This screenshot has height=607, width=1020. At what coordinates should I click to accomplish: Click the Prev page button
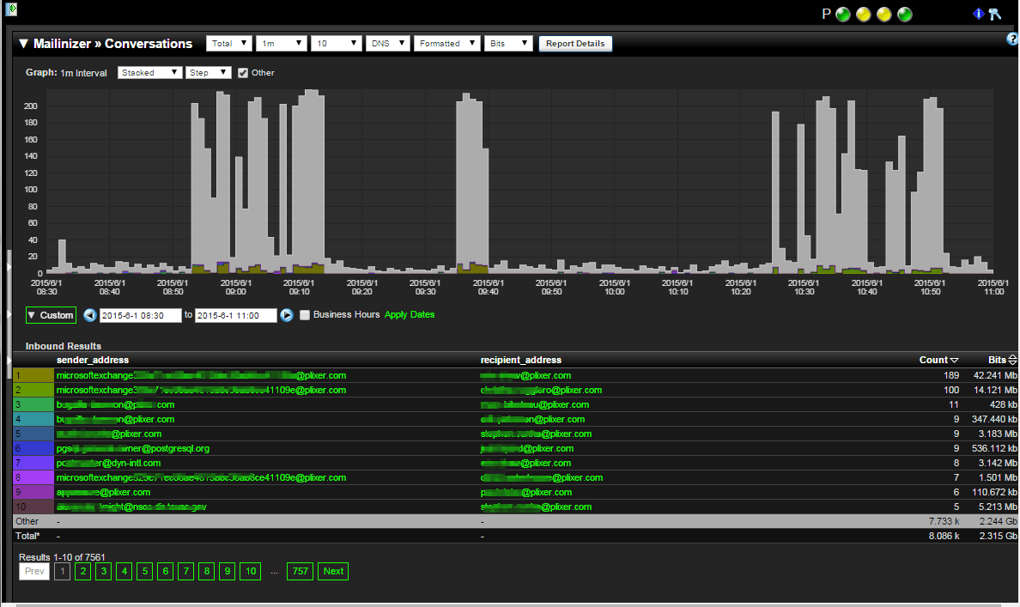click(34, 571)
